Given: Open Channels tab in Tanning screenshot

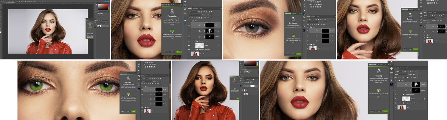Looking at the screenshot, I should pos(402,68).
